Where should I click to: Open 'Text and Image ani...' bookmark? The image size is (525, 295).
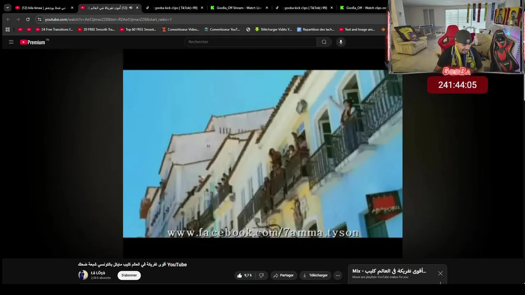click(357, 29)
